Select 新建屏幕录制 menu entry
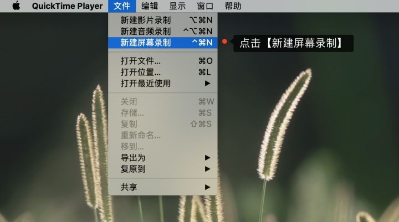The height and width of the screenshot is (222, 399). tap(163, 43)
